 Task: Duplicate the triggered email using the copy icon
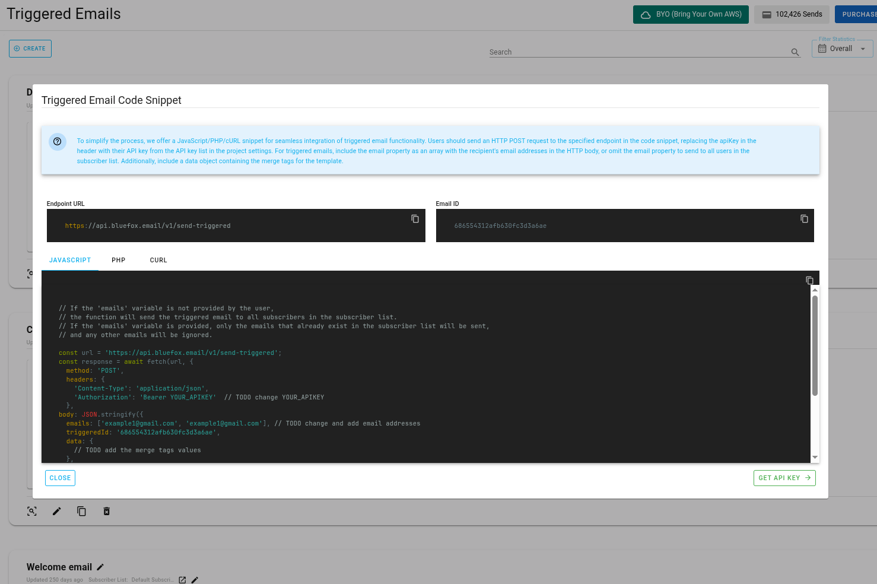click(81, 511)
